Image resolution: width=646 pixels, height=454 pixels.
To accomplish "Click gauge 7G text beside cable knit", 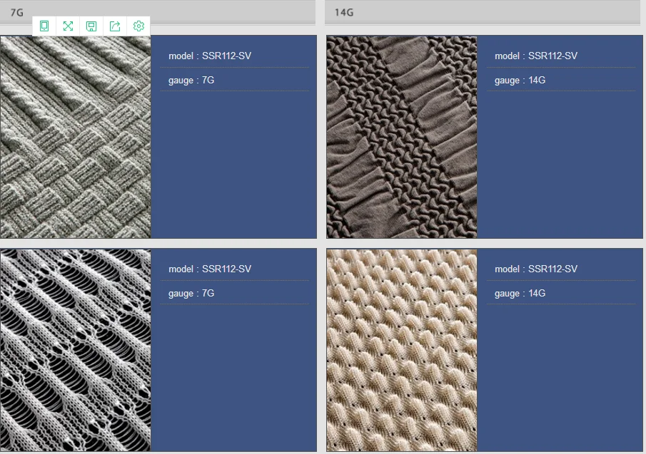I will click(x=191, y=81).
